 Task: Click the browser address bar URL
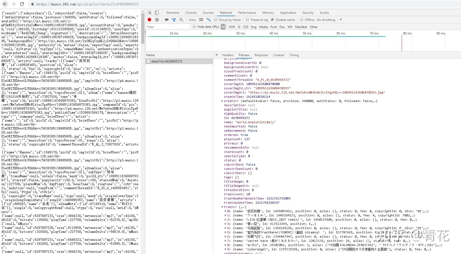click(x=88, y=4)
